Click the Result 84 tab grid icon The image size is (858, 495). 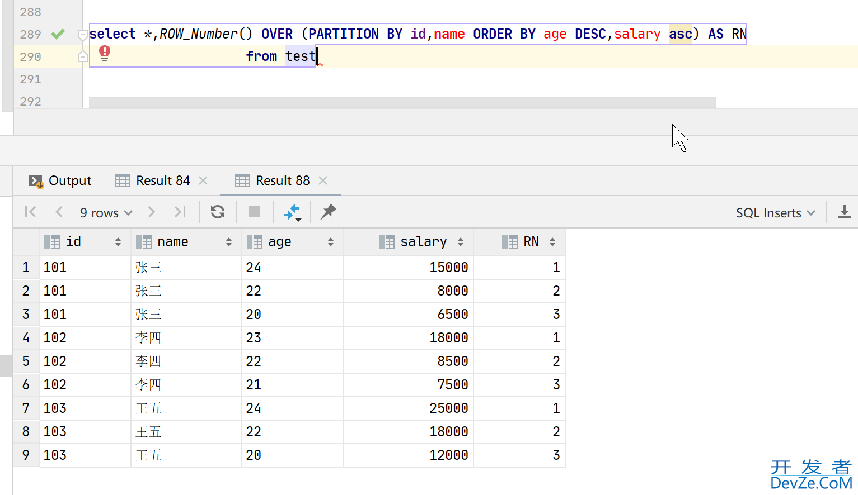(123, 181)
